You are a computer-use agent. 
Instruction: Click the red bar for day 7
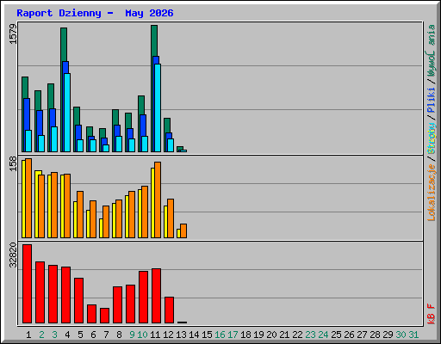point(104,316)
